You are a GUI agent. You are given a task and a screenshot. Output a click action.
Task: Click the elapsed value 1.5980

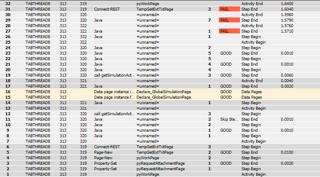point(287,15)
